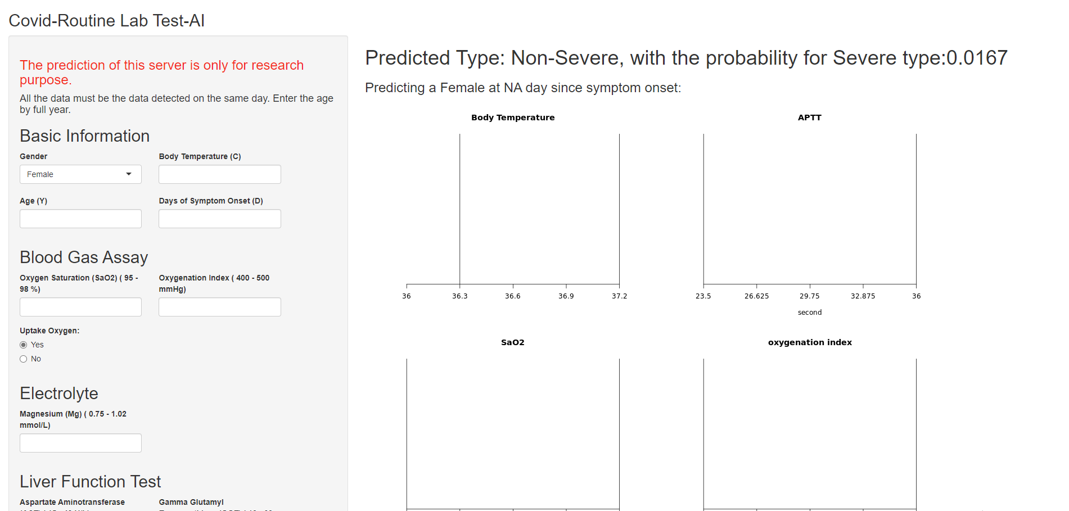
Task: Click the Gender dropdown caret arrow
Action: (129, 174)
